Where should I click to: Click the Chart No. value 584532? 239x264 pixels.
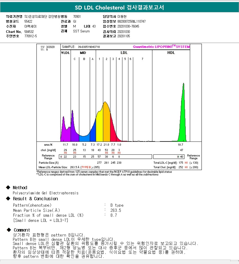[x=29, y=32]
